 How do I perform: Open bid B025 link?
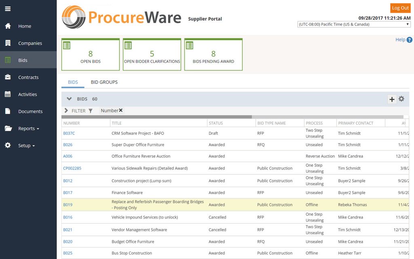68,253
